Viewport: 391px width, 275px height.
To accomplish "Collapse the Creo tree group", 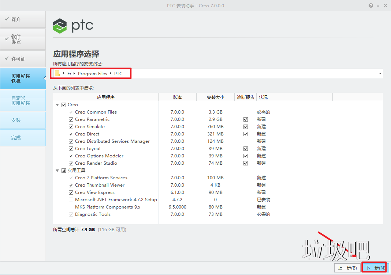I will coord(57,105).
